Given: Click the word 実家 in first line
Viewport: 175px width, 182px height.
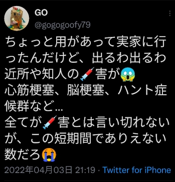Looking at the screenshot, I should pyautogui.click(x=129, y=42).
